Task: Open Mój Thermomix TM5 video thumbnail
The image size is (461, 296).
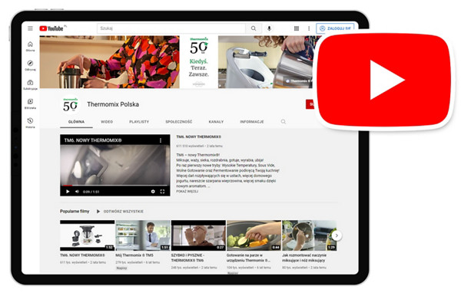Action: coord(143,235)
